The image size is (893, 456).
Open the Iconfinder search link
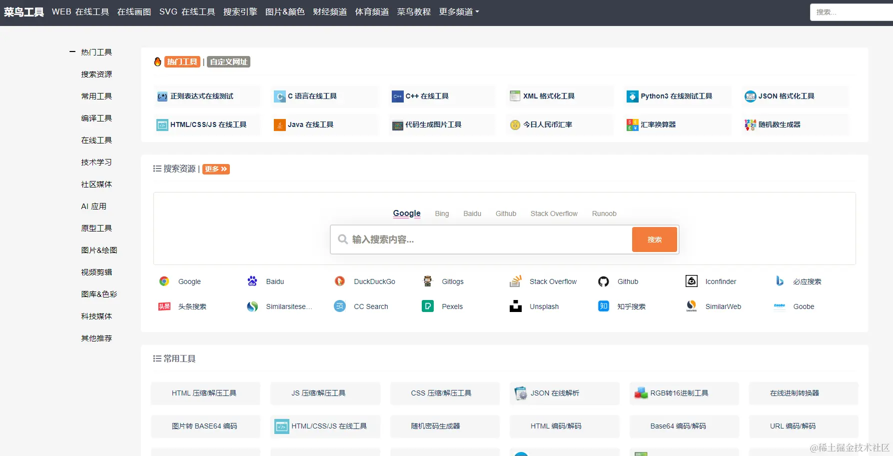pos(692,281)
